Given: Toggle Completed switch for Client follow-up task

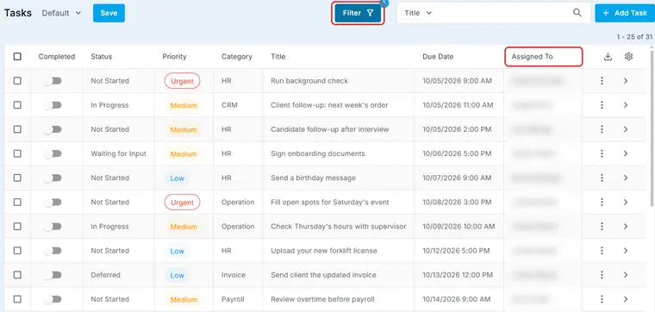Looking at the screenshot, I should pyautogui.click(x=53, y=105).
